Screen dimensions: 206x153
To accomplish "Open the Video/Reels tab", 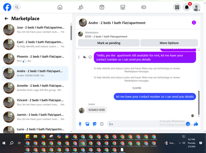I will point(102,7).
